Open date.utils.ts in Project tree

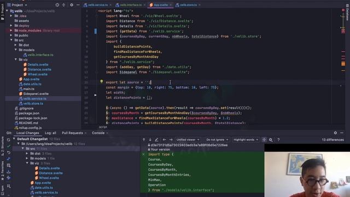coord(30,84)
